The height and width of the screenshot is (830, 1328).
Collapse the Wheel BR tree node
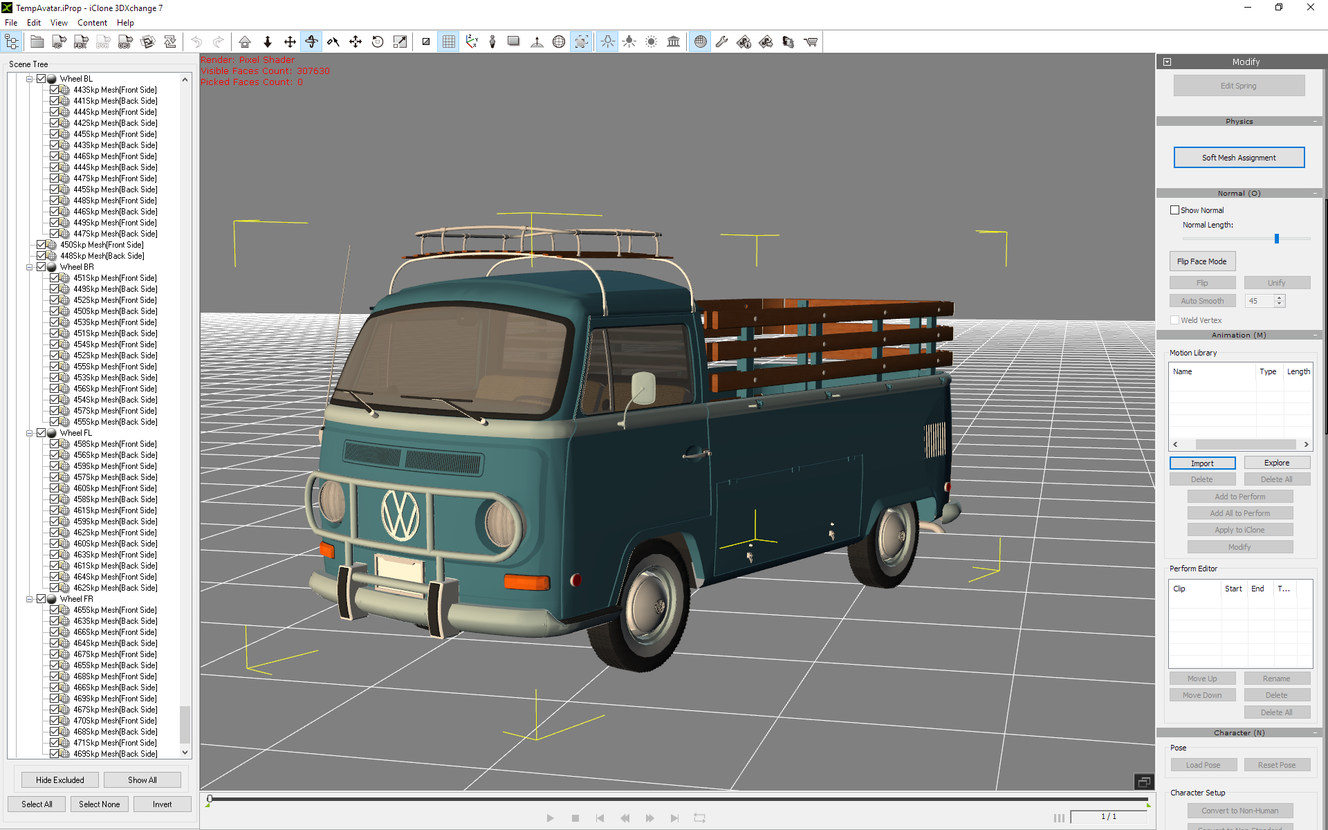coord(30,267)
